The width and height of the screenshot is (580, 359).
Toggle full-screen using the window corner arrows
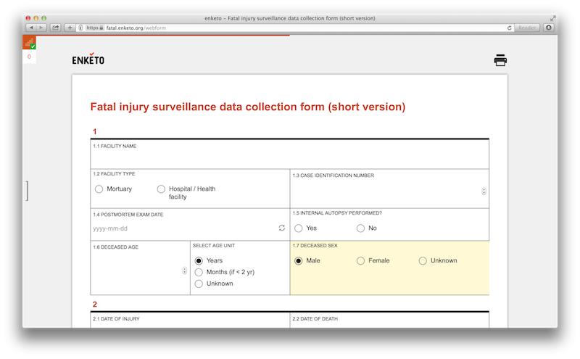(552, 18)
